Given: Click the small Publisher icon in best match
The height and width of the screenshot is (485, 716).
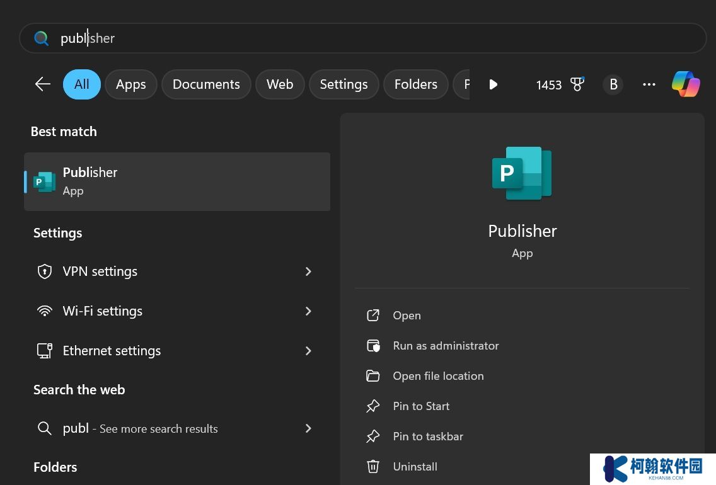Looking at the screenshot, I should (44, 182).
